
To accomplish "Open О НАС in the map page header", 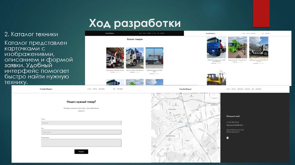I will (228, 89).
